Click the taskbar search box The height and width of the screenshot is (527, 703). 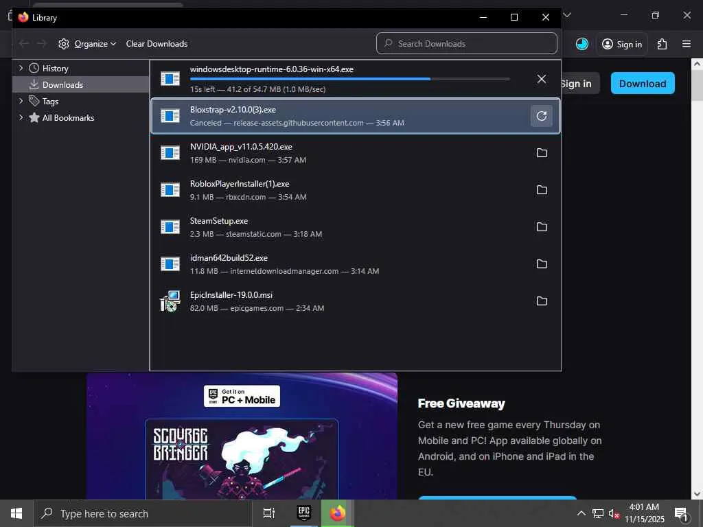(143, 513)
